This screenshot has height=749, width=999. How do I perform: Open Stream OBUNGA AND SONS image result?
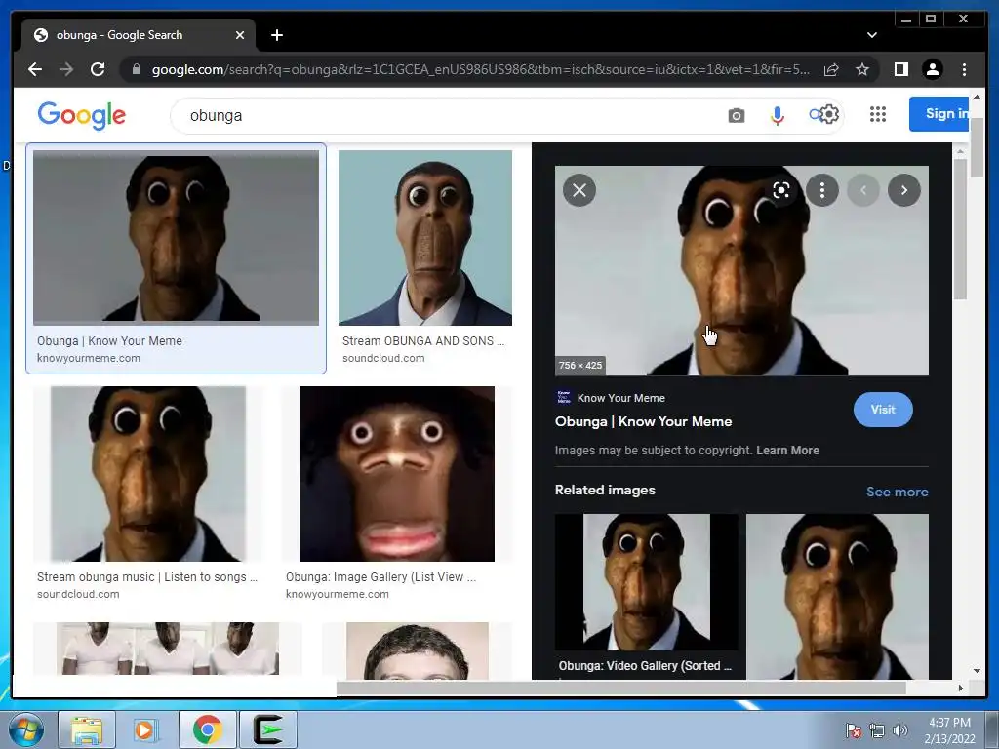click(x=425, y=238)
